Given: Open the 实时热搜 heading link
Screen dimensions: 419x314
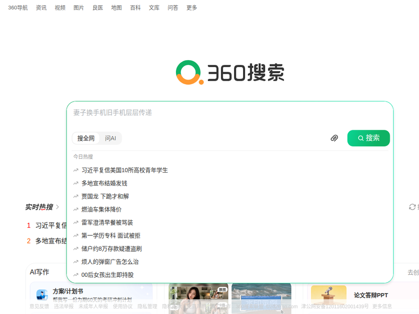Looking at the screenshot, I should pos(39,207).
